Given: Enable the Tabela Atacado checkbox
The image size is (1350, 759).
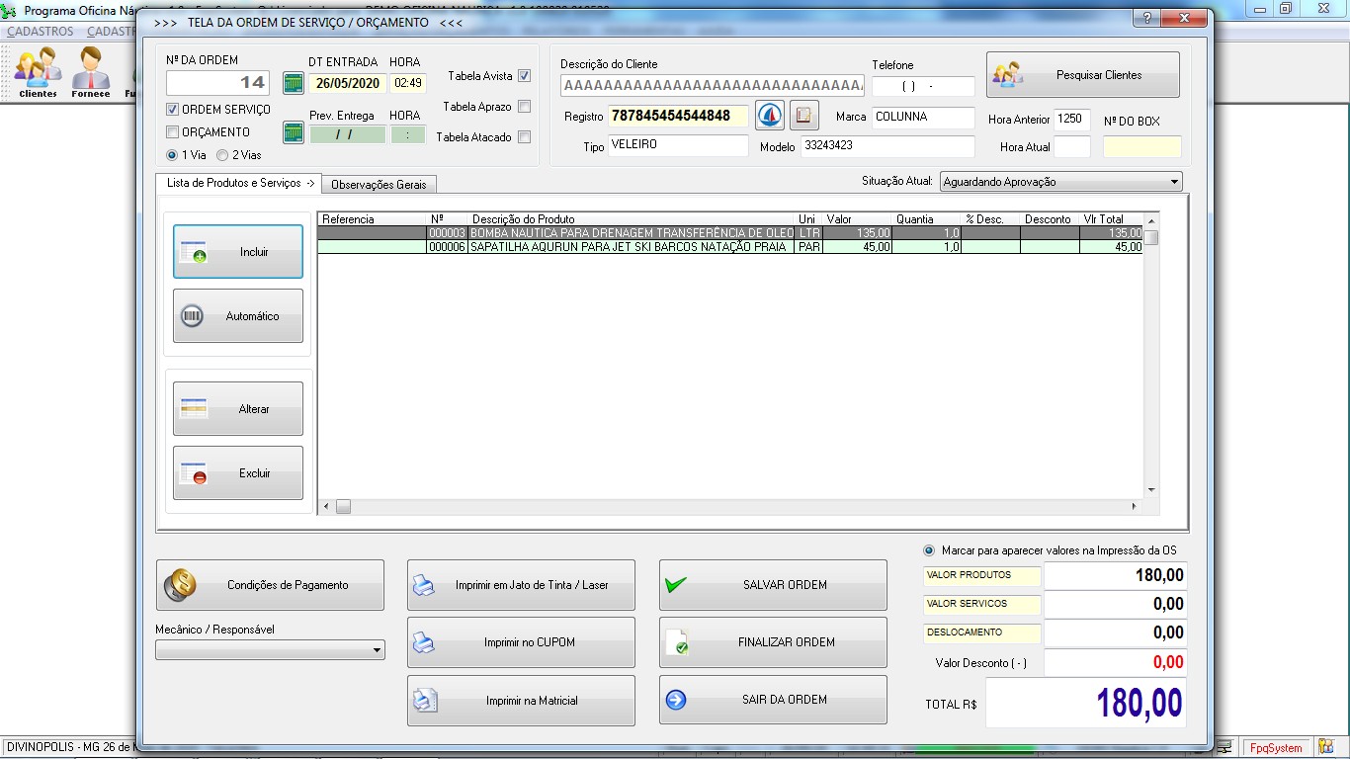Looking at the screenshot, I should (524, 137).
